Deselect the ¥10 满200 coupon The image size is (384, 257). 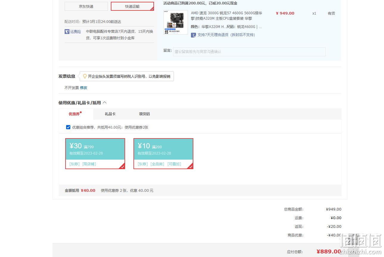pos(163,154)
